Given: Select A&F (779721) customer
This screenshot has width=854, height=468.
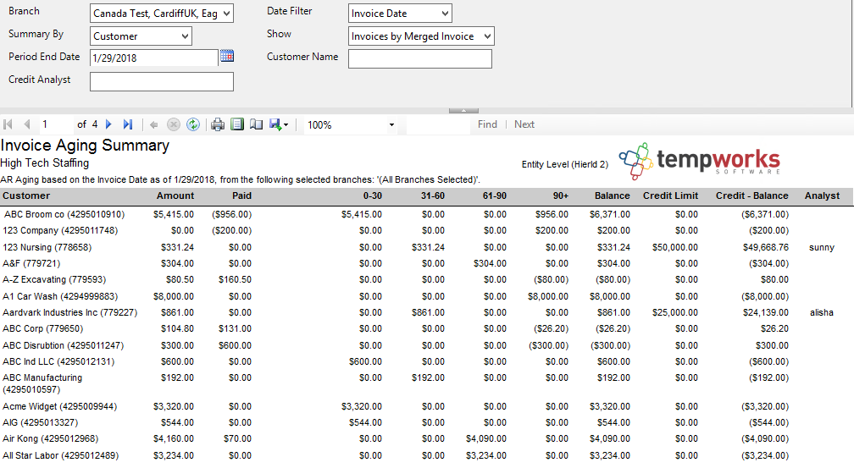Looking at the screenshot, I should 31,263.
